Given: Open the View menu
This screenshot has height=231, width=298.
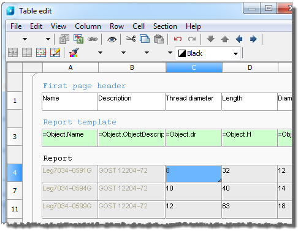Looking at the screenshot, I should pos(58,26).
